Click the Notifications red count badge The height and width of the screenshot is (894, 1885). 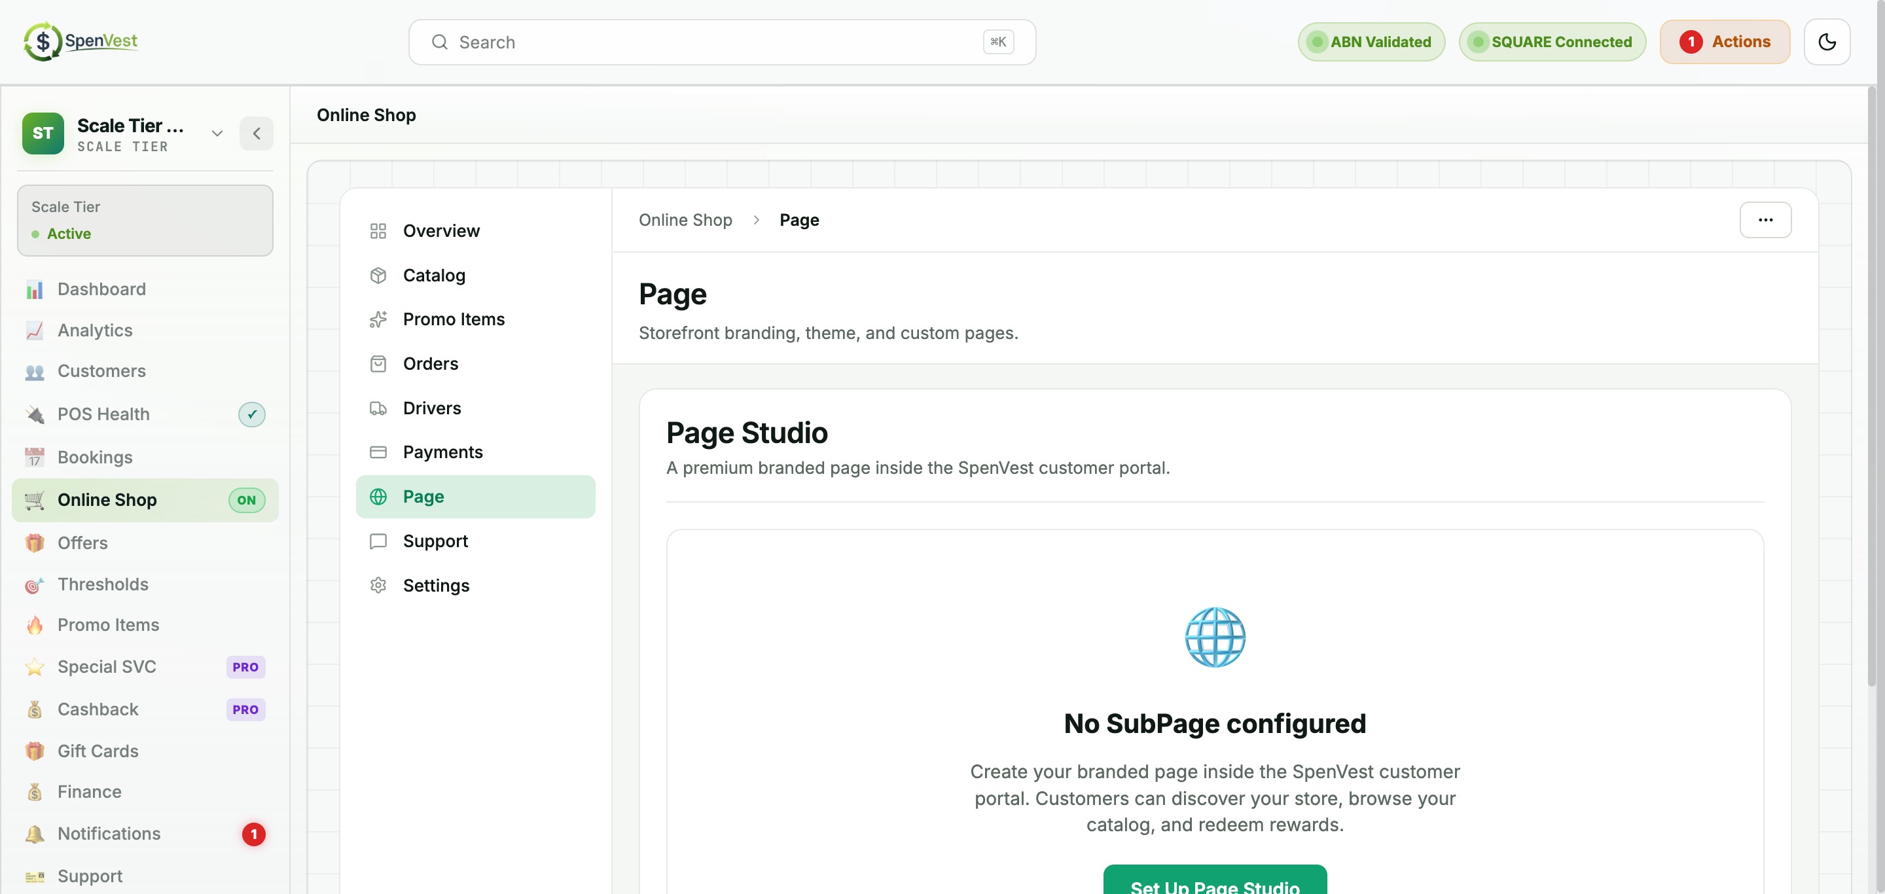pos(254,834)
